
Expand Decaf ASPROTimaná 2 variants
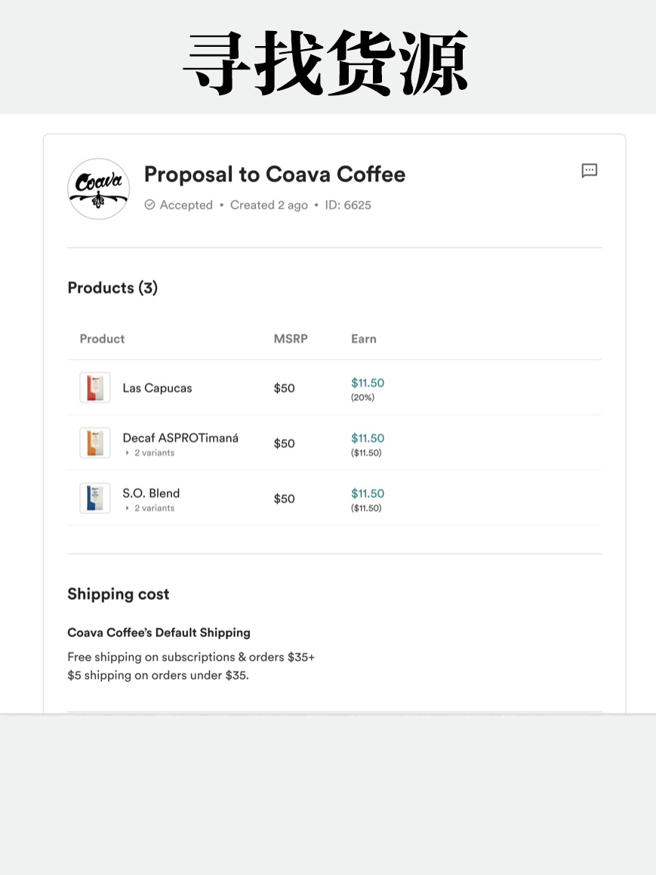pyautogui.click(x=150, y=453)
